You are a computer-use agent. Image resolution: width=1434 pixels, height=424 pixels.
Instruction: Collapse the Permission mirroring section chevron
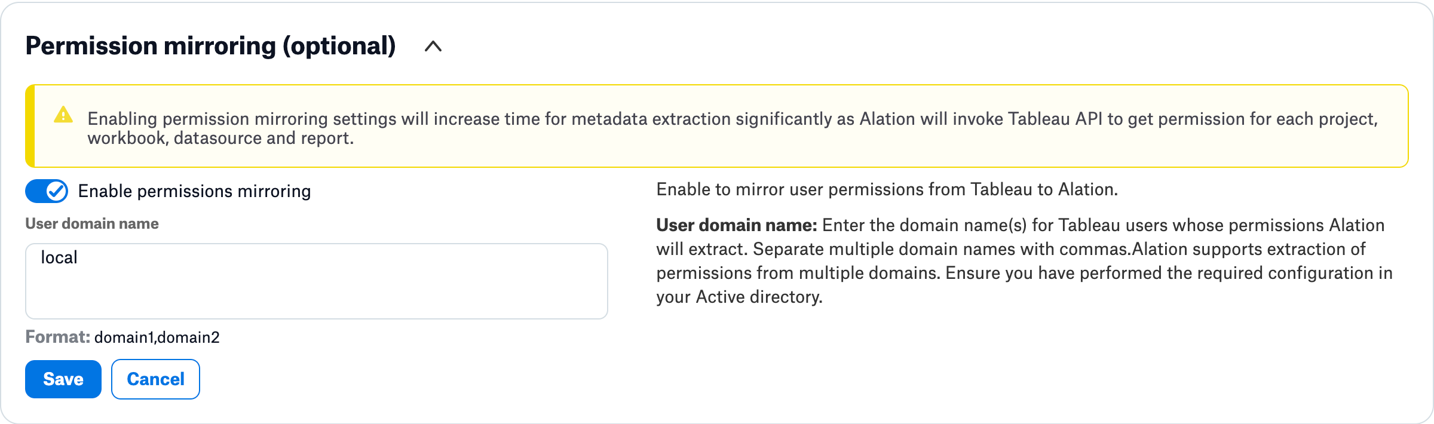tap(433, 47)
